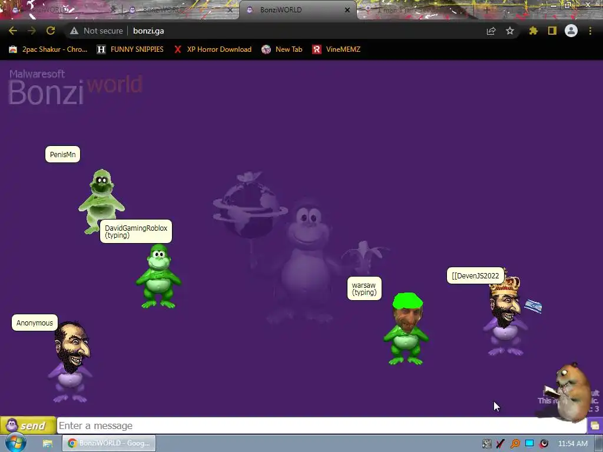Viewport: 603px width, 452px height.
Task: Click the warsaw green-hat character
Action: [406, 328]
